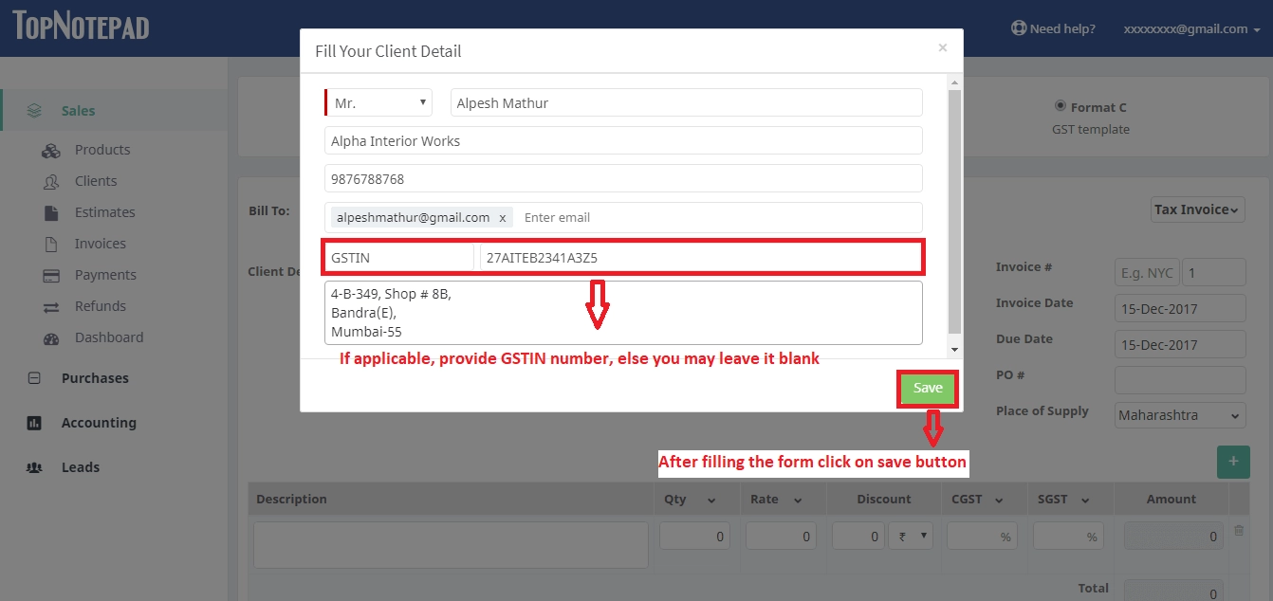Screen dimensions: 1273x601
Task: Open Leads using its sidebar icon
Action: [35, 467]
